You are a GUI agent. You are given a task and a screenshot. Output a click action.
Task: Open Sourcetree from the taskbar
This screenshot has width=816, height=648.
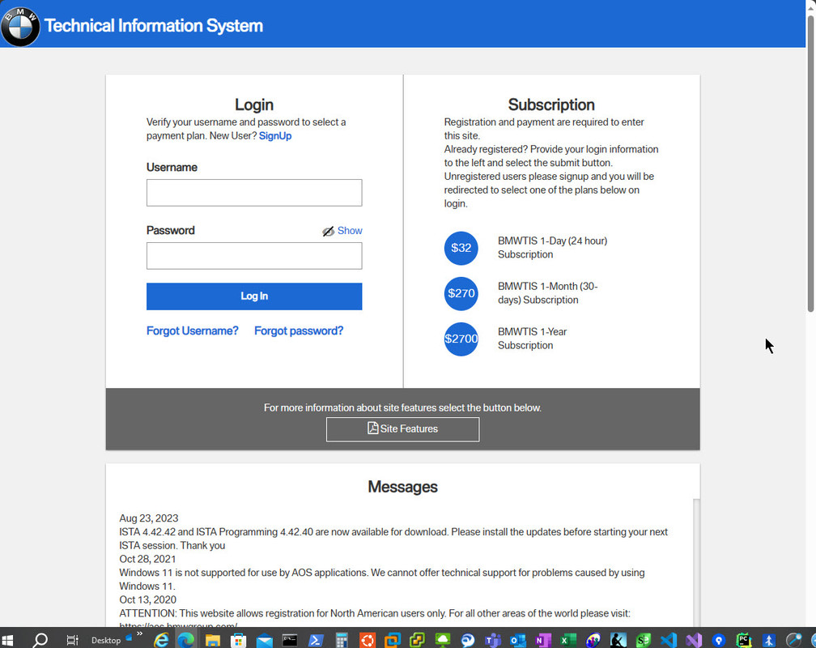(x=719, y=640)
